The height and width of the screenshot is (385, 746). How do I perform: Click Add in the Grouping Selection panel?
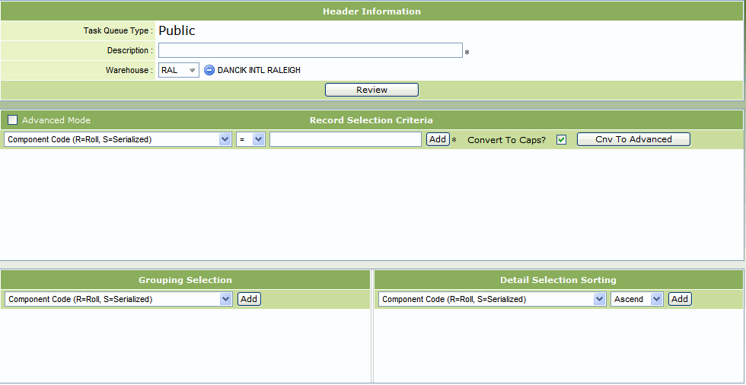coord(249,299)
